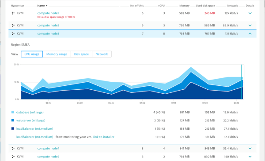The image size is (265, 161).
Task: Click 543 MB disk value for node4
Action: coord(209,148)
